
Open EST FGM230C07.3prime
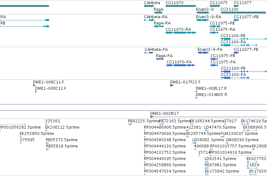coord(222,137)
